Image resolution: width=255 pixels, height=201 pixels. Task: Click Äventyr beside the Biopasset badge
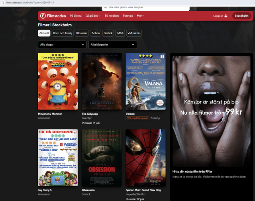click(155, 118)
